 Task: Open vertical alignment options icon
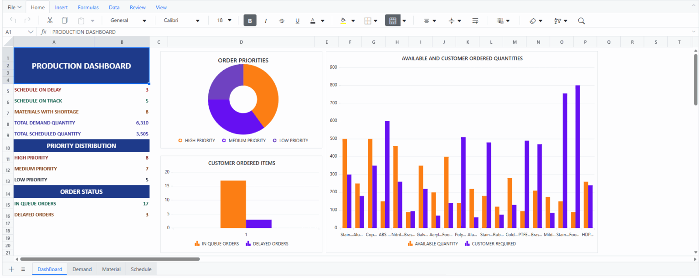pos(452,21)
